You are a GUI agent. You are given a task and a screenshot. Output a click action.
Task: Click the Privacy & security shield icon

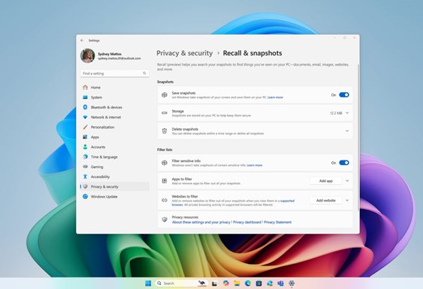click(85, 187)
